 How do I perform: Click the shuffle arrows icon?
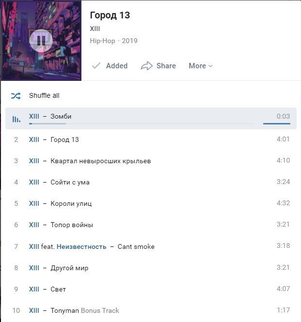(16, 96)
